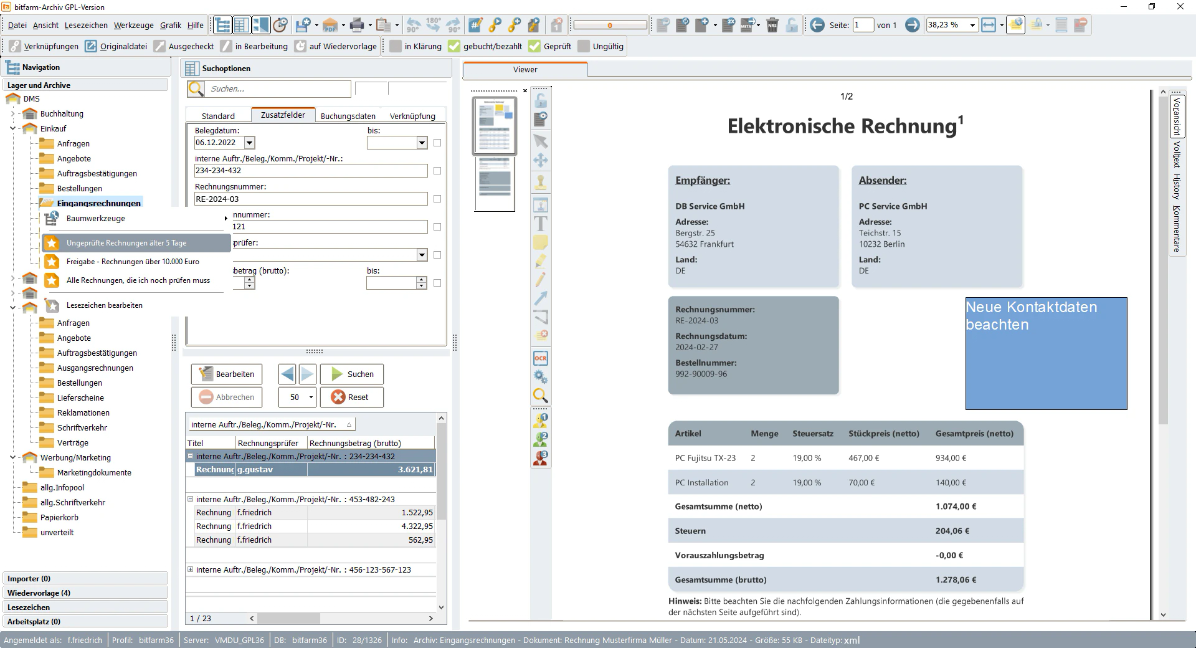Click the OCR tool in viewer toolbar

[540, 358]
